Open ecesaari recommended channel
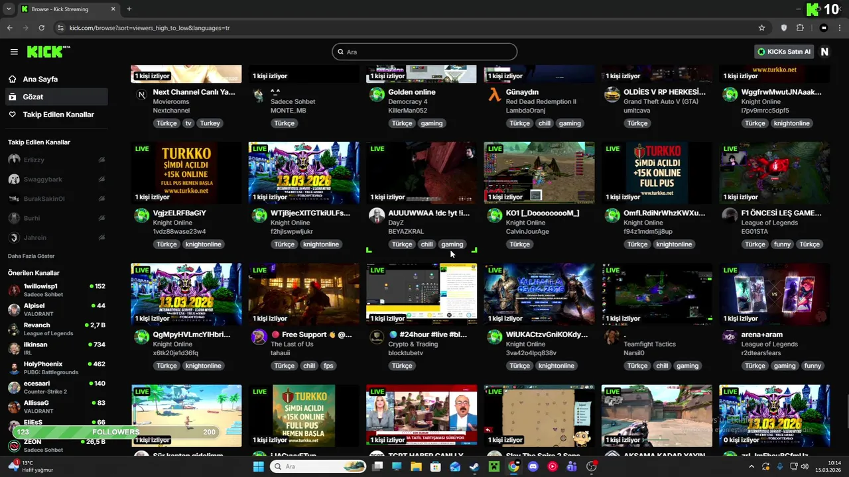 click(57, 387)
